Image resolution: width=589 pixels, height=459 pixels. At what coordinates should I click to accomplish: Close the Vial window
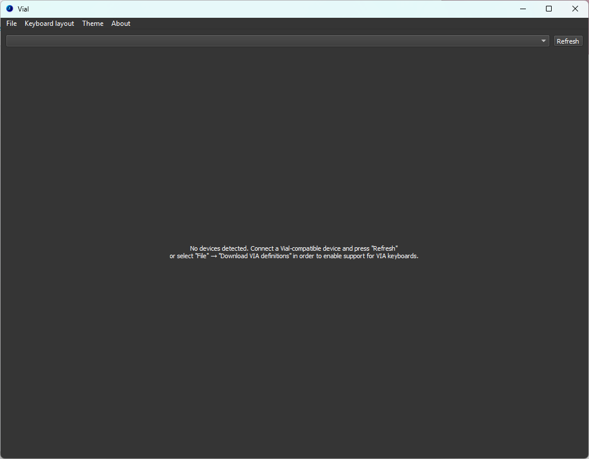575,9
